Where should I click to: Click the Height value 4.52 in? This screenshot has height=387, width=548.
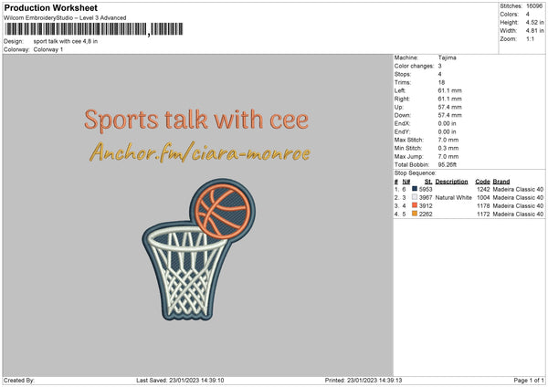(x=534, y=22)
